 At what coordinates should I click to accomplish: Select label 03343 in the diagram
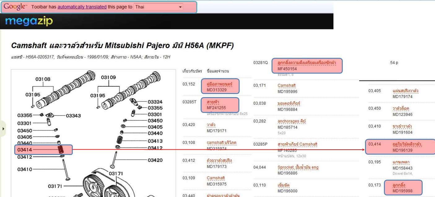click(x=73, y=116)
